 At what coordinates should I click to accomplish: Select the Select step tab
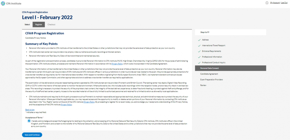[27, 25]
